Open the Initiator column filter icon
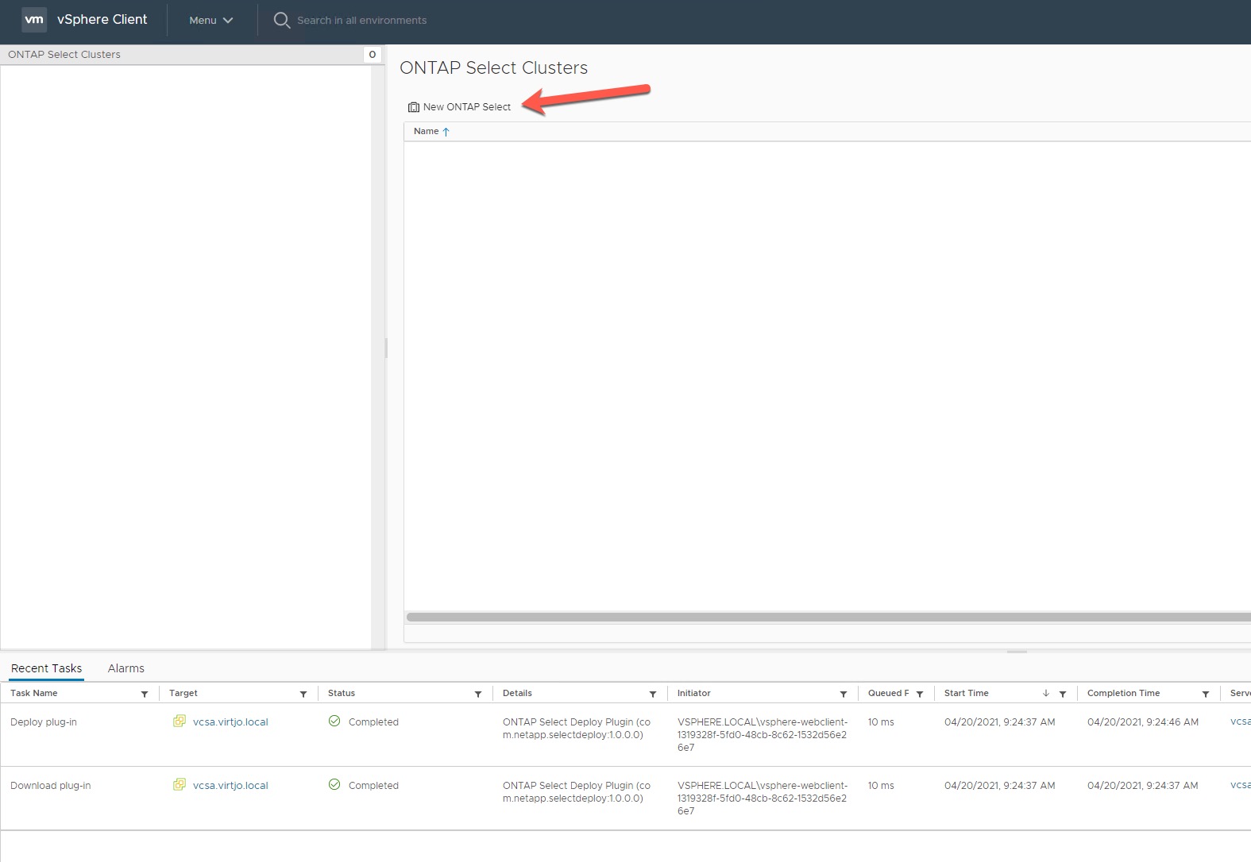1251x862 pixels. [x=844, y=695]
